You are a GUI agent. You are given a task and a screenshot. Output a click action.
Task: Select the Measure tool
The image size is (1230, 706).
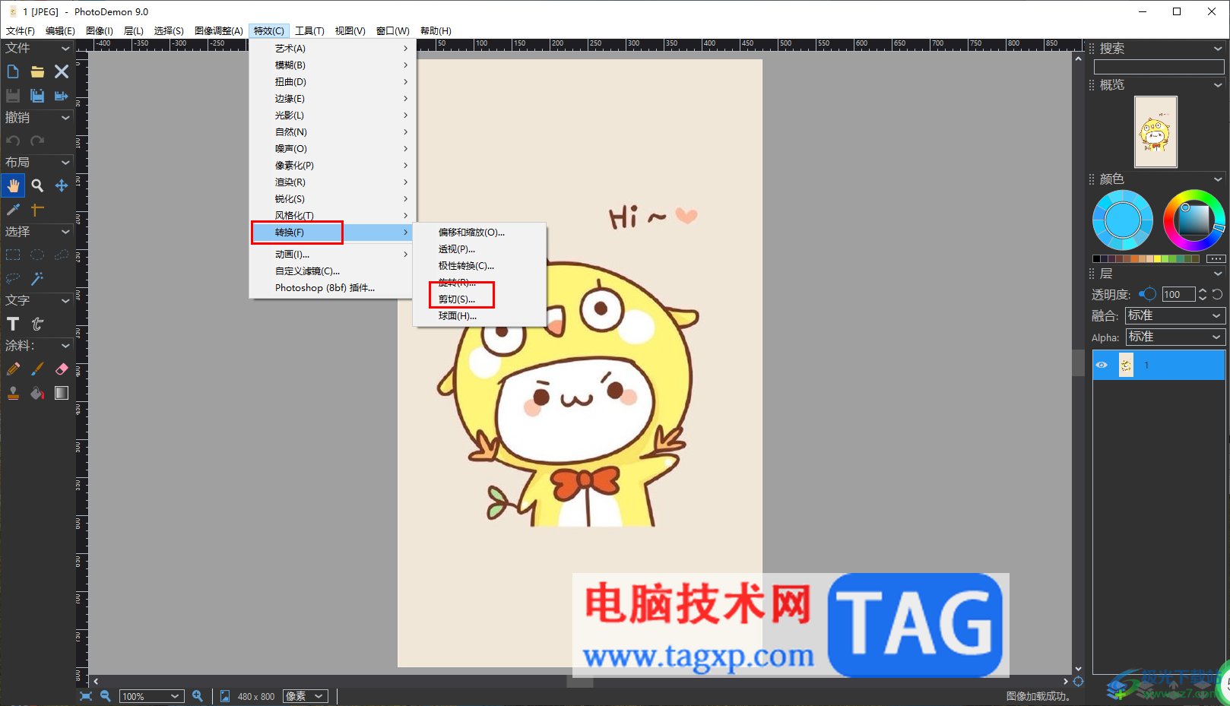37,209
